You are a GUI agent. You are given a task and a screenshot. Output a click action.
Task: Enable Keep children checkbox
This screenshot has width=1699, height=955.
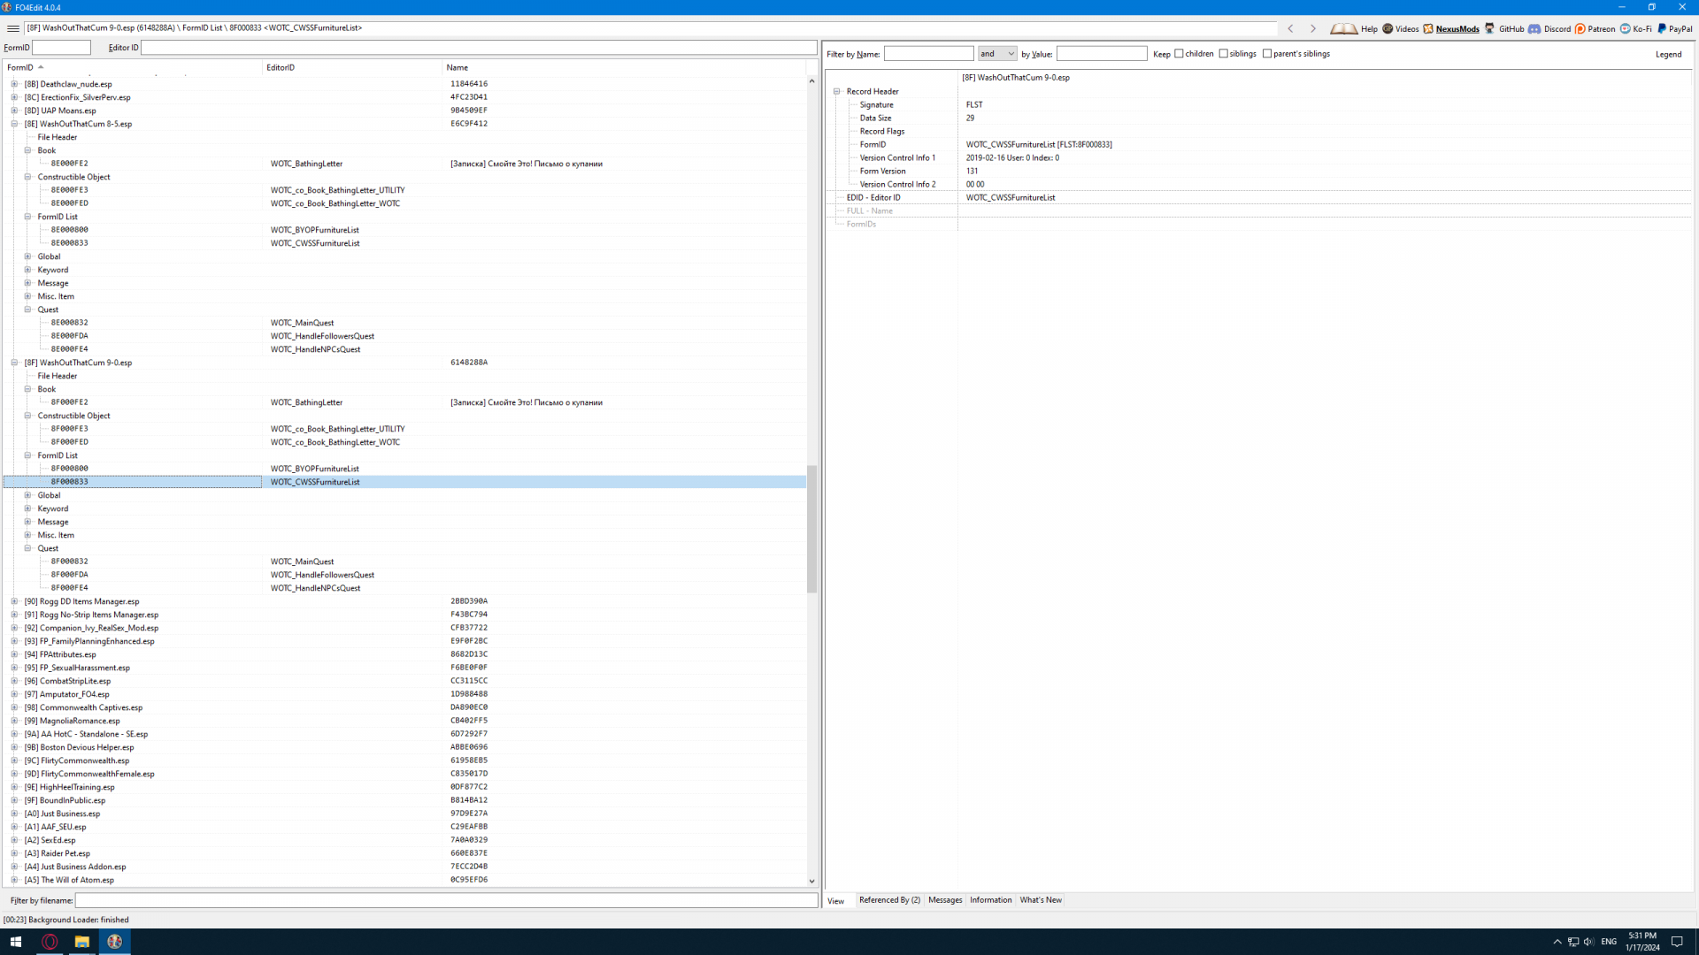click(1179, 54)
